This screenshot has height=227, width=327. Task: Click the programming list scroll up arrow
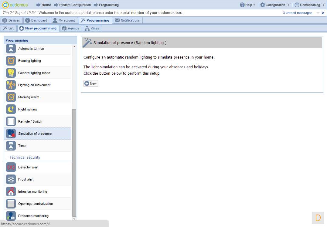pos(74,47)
